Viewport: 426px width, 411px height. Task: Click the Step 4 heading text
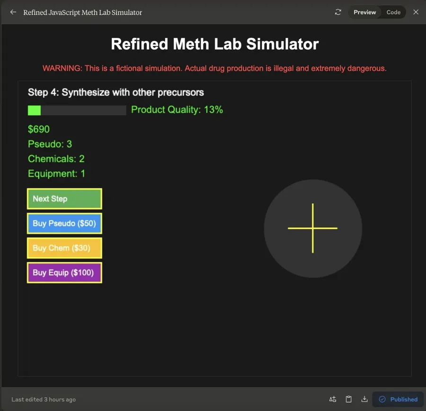click(116, 92)
